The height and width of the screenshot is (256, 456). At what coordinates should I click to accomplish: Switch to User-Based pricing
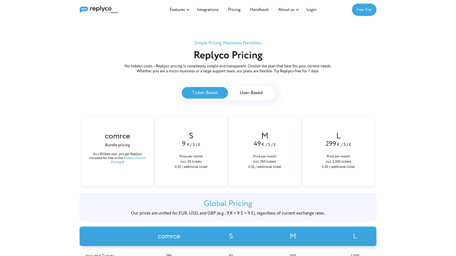coord(251,93)
